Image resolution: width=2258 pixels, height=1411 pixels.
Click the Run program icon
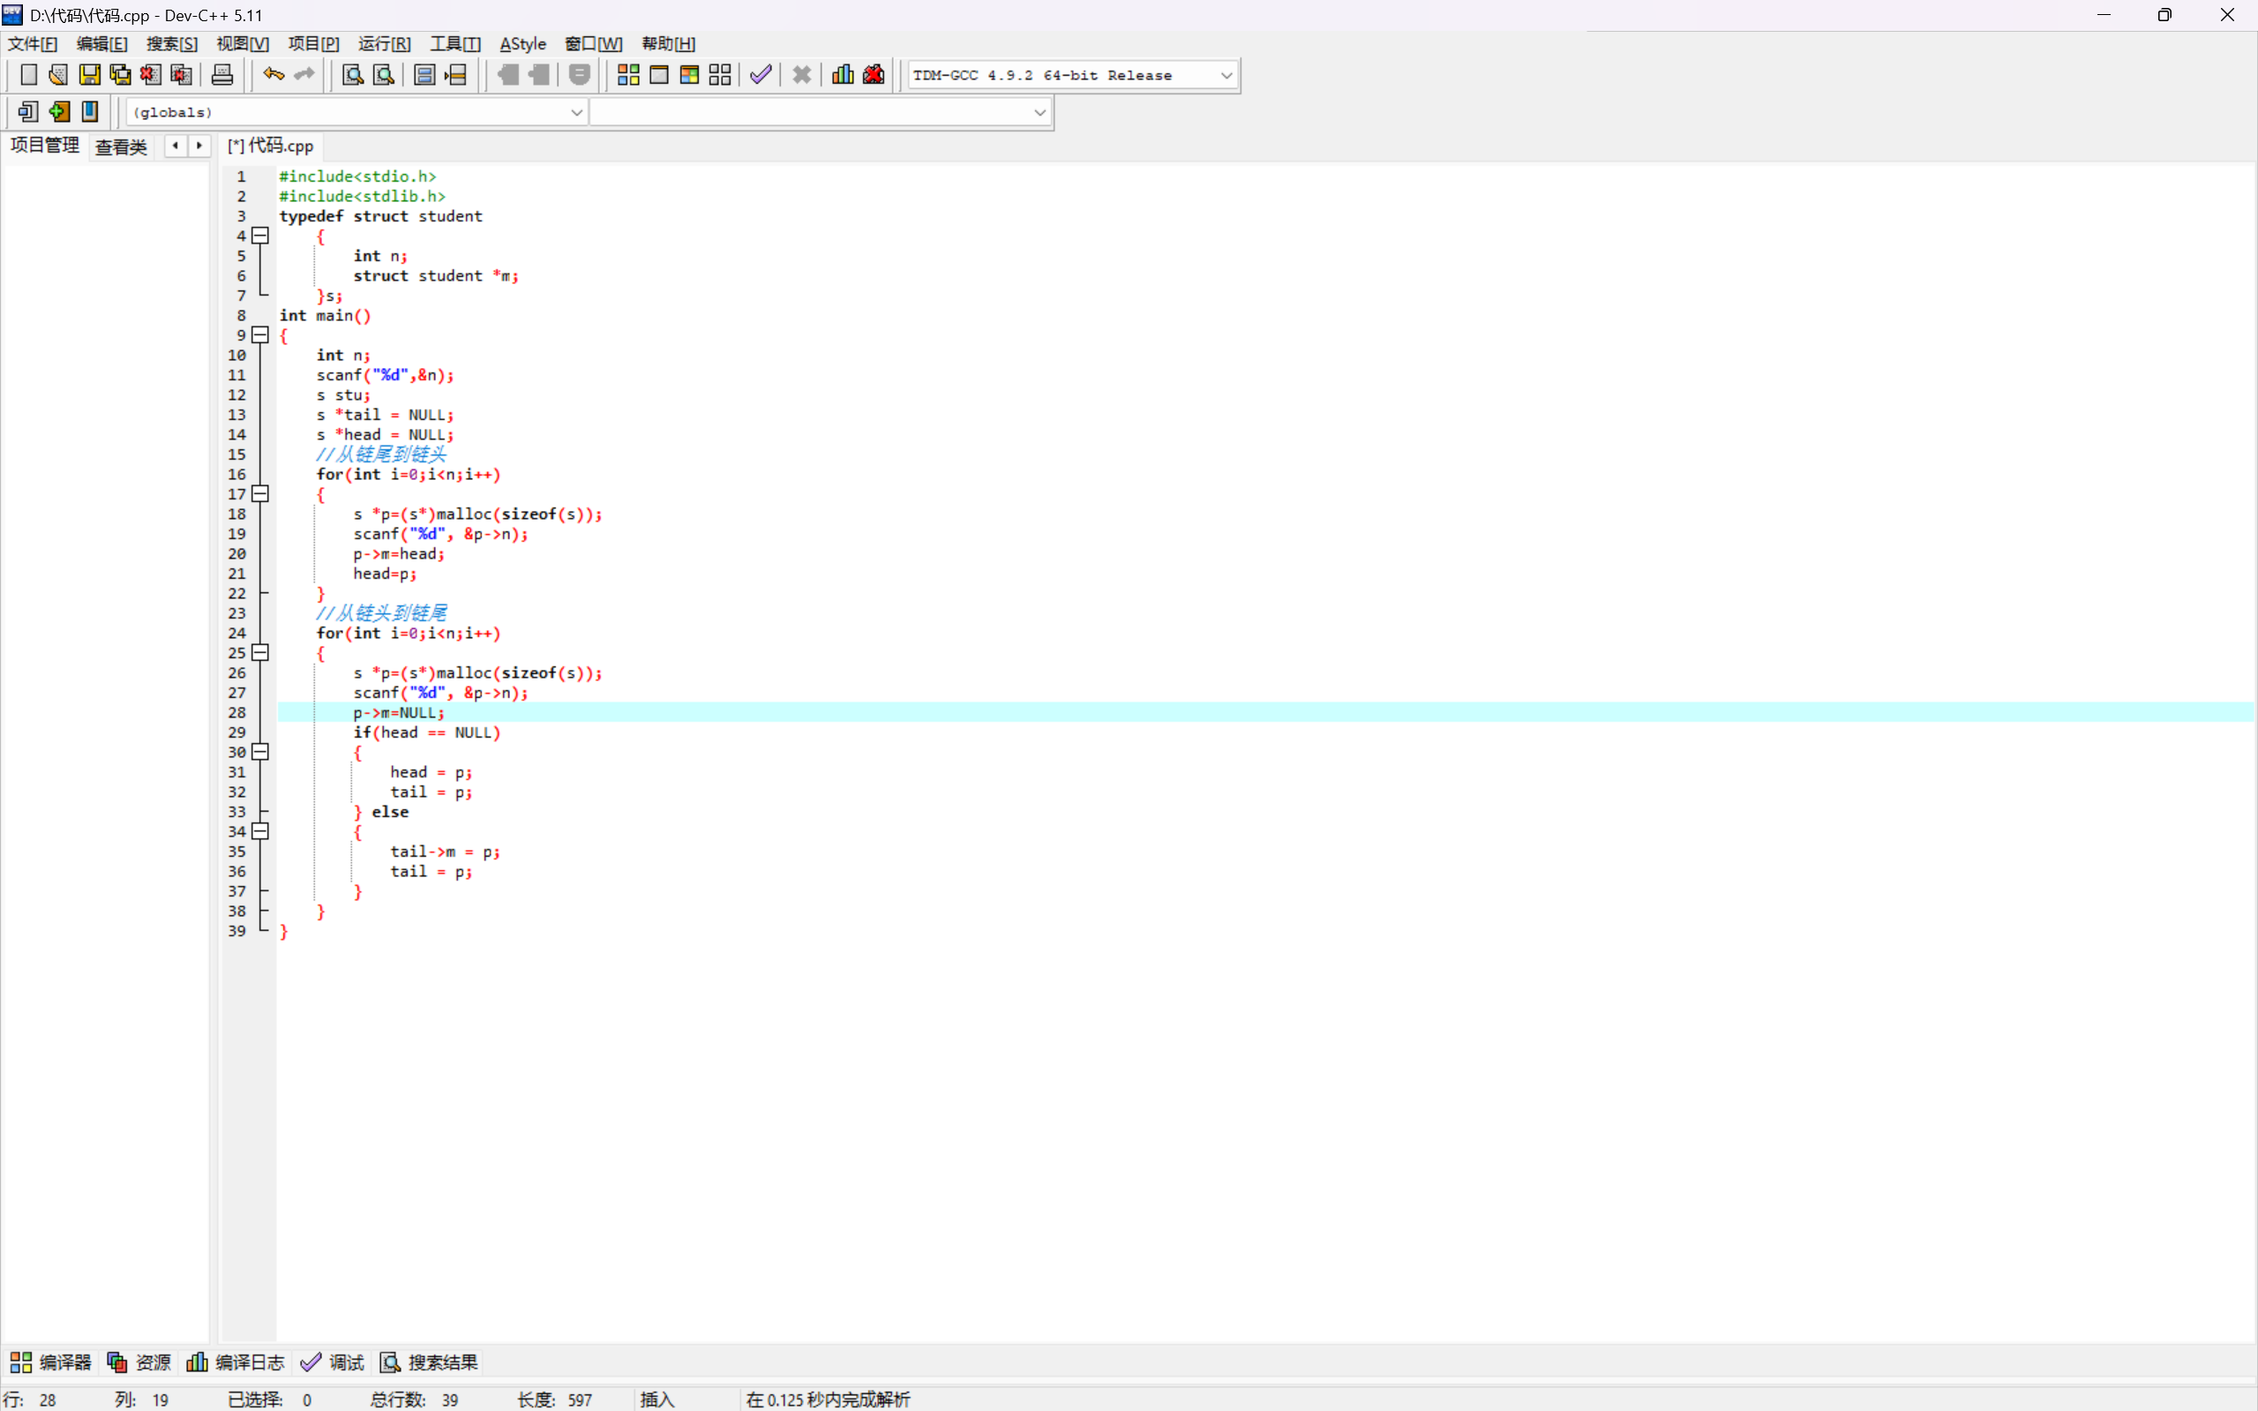click(659, 75)
